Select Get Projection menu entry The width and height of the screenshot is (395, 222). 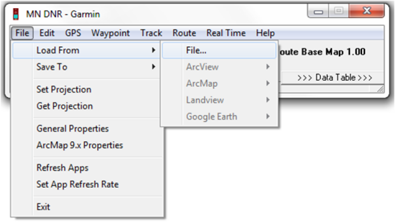(x=86, y=106)
